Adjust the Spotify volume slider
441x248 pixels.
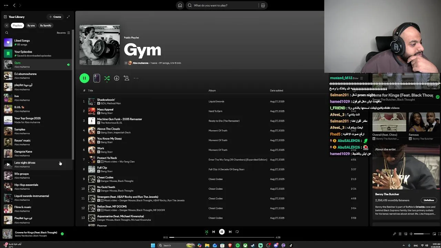click(422, 234)
